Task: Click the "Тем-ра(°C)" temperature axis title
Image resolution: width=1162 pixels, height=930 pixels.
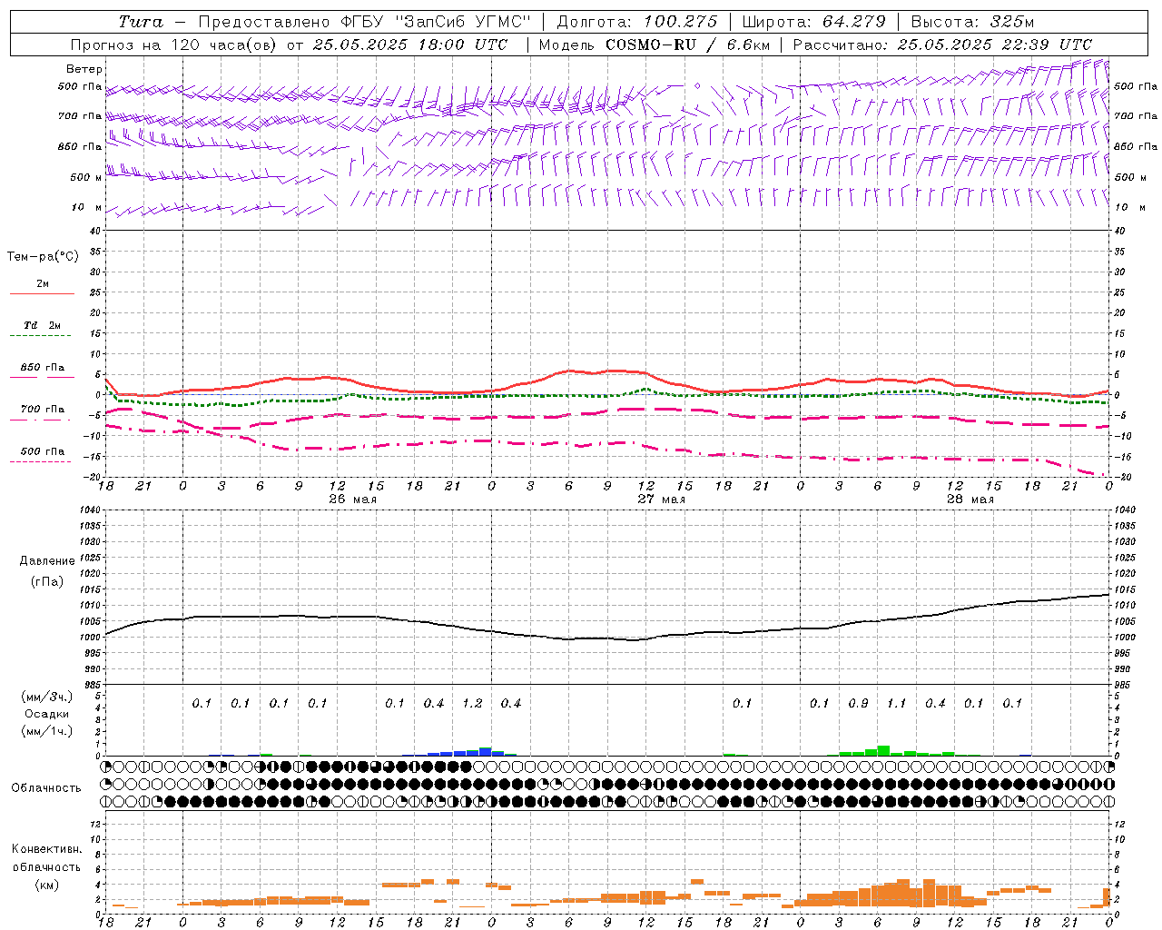Action: [43, 257]
